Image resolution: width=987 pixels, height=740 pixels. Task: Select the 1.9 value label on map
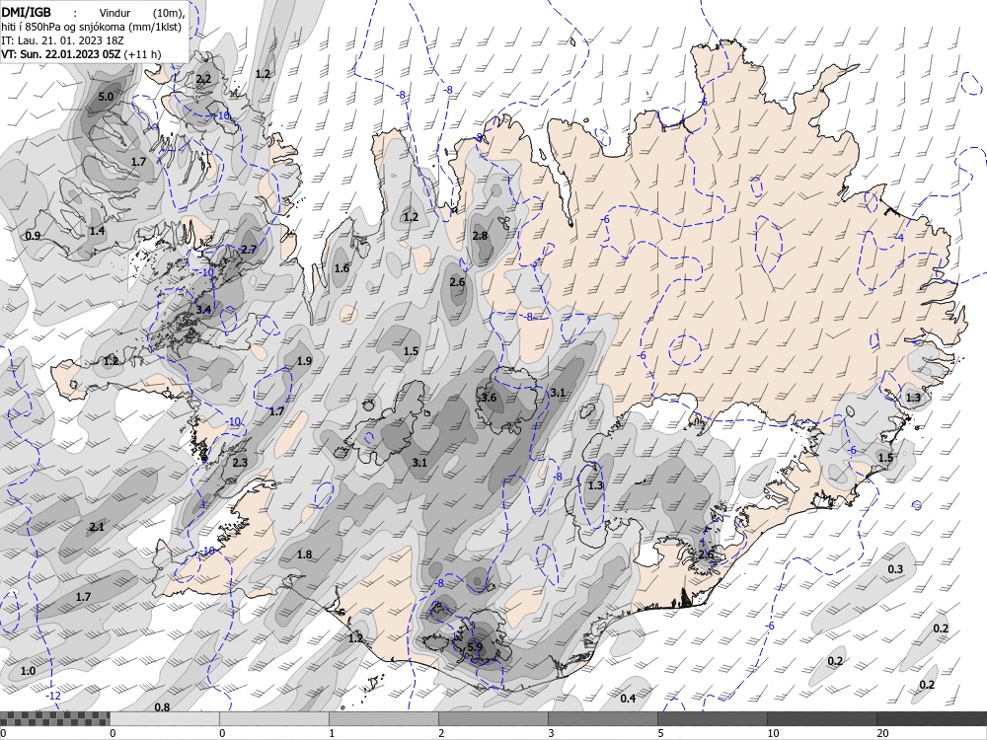tap(304, 361)
